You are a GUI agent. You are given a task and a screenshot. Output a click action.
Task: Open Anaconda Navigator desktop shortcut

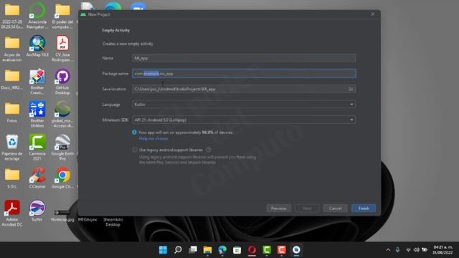(x=37, y=16)
